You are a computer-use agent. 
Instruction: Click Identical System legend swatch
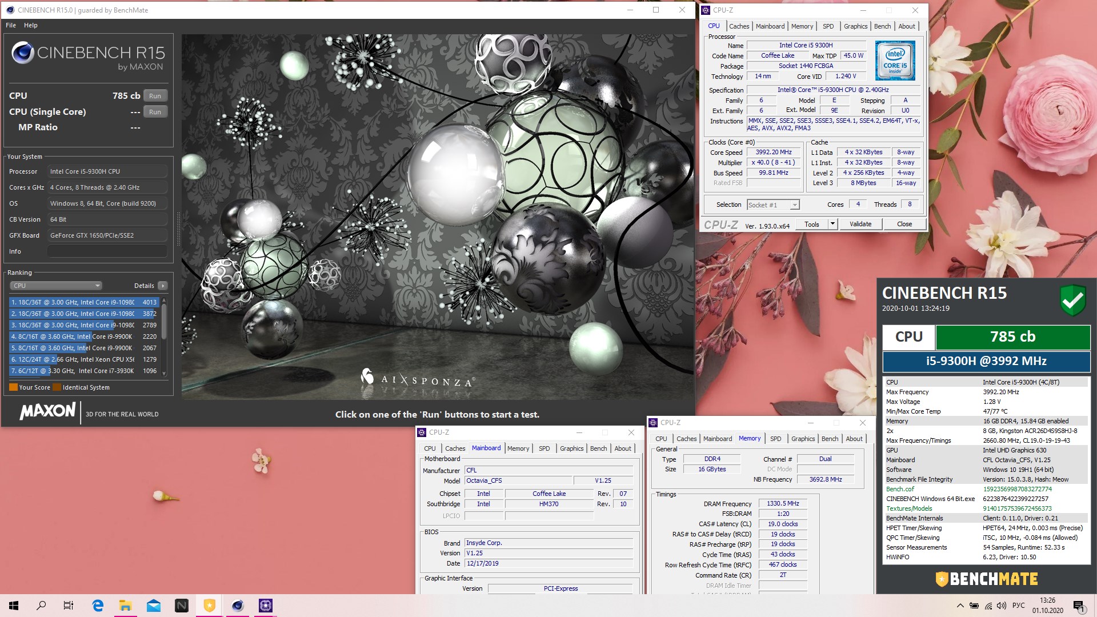click(57, 387)
